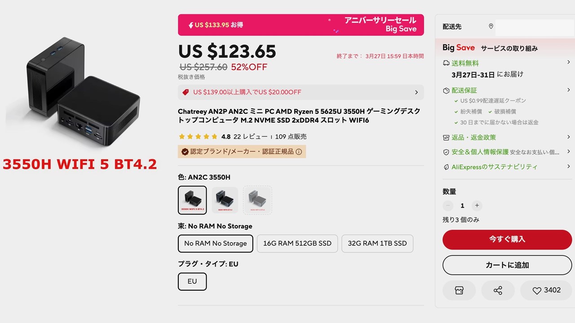Select the 32G RAM 1TB SSD option
Image resolution: width=575 pixels, height=323 pixels.
click(x=377, y=243)
